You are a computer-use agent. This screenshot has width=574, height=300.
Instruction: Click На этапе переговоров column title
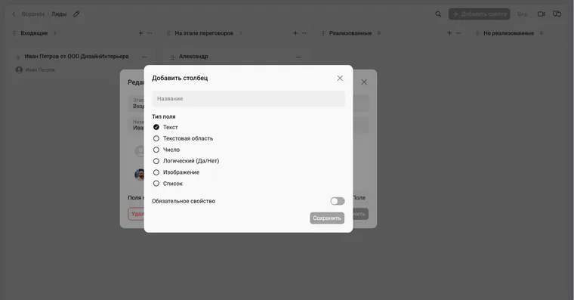tap(204, 33)
